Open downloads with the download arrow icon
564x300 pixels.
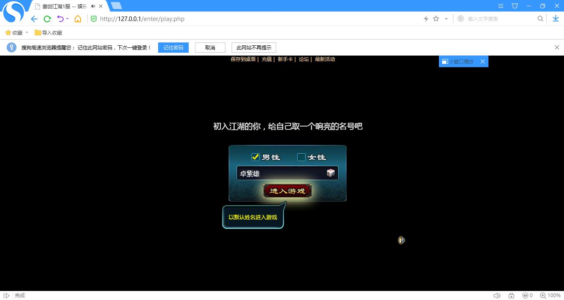click(555, 19)
